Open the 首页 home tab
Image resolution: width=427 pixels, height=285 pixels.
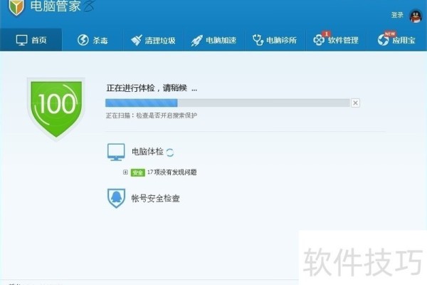pyautogui.click(x=31, y=40)
